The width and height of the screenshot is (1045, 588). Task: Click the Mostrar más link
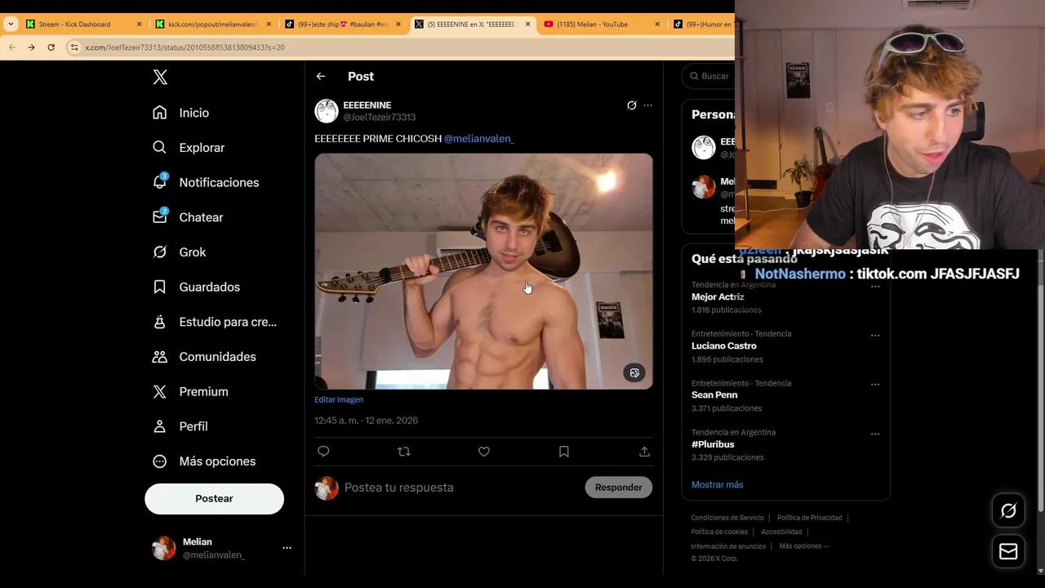[x=717, y=484]
